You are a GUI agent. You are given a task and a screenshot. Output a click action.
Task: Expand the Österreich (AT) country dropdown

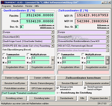click(107, 37)
